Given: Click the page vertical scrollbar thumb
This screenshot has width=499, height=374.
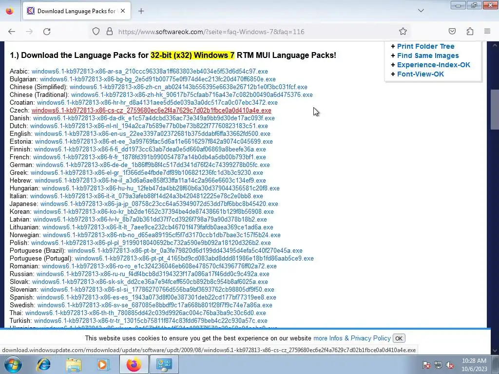Looking at the screenshot, I should pyautogui.click(x=495, y=110).
